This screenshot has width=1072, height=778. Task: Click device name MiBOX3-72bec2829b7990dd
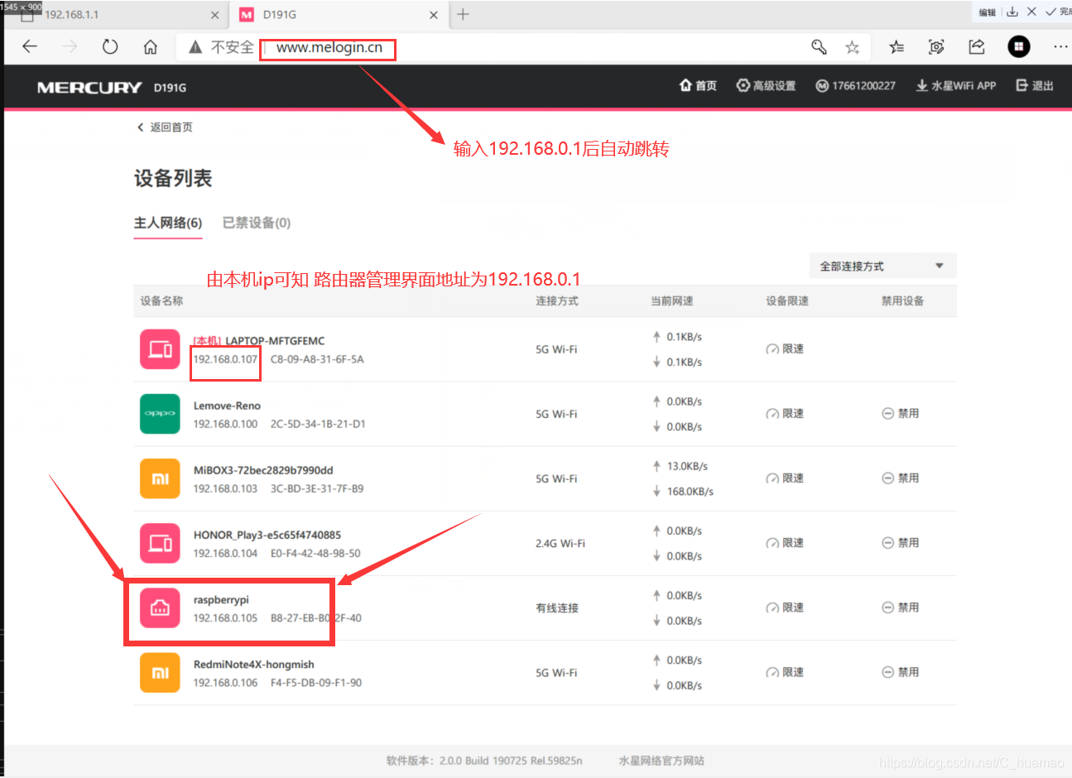tap(263, 470)
